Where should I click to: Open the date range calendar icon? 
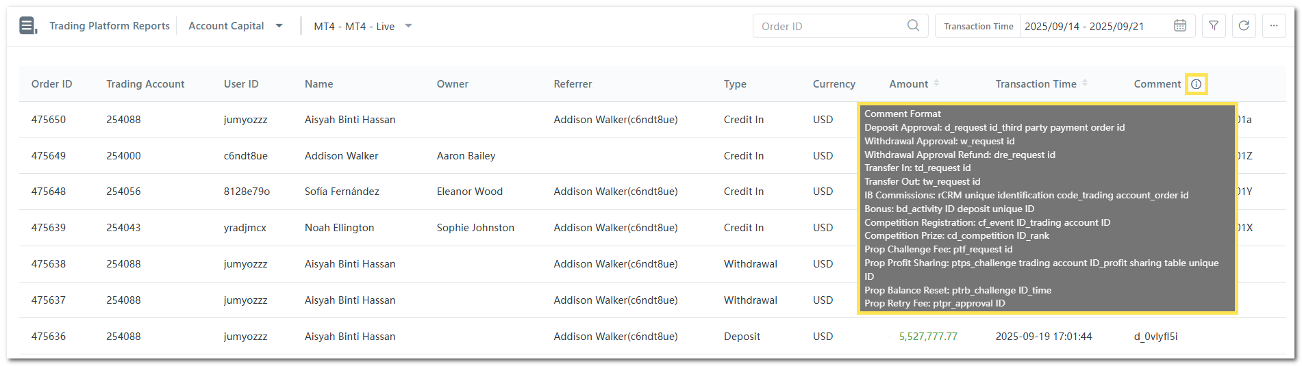(x=1180, y=25)
